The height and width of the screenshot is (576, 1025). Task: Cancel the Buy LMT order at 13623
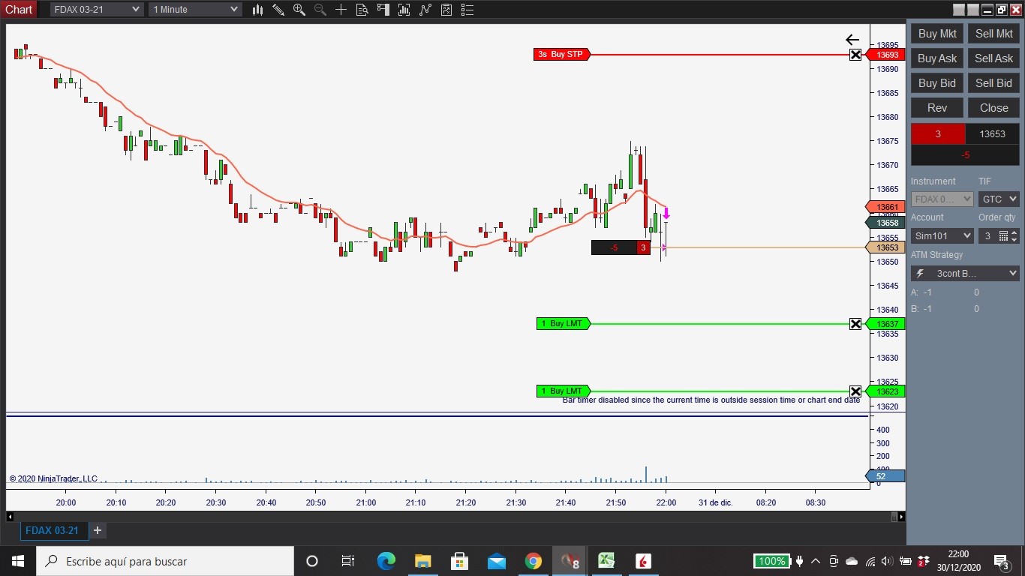pos(855,391)
